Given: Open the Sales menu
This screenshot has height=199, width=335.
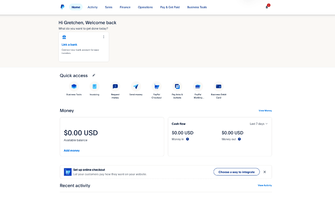Looking at the screenshot, I should tap(108, 7).
